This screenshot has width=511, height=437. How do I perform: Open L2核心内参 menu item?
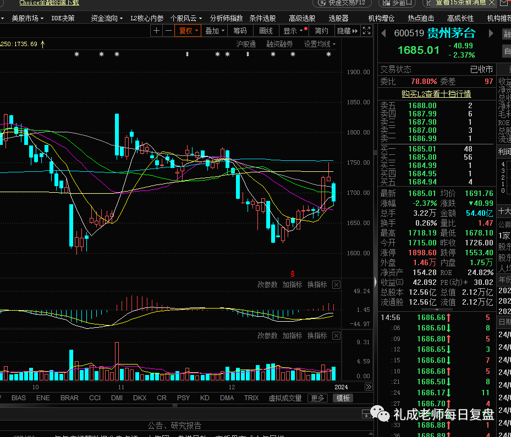click(x=147, y=18)
